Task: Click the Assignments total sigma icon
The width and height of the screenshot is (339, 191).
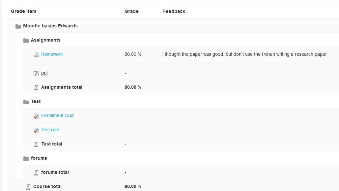Action: point(36,87)
